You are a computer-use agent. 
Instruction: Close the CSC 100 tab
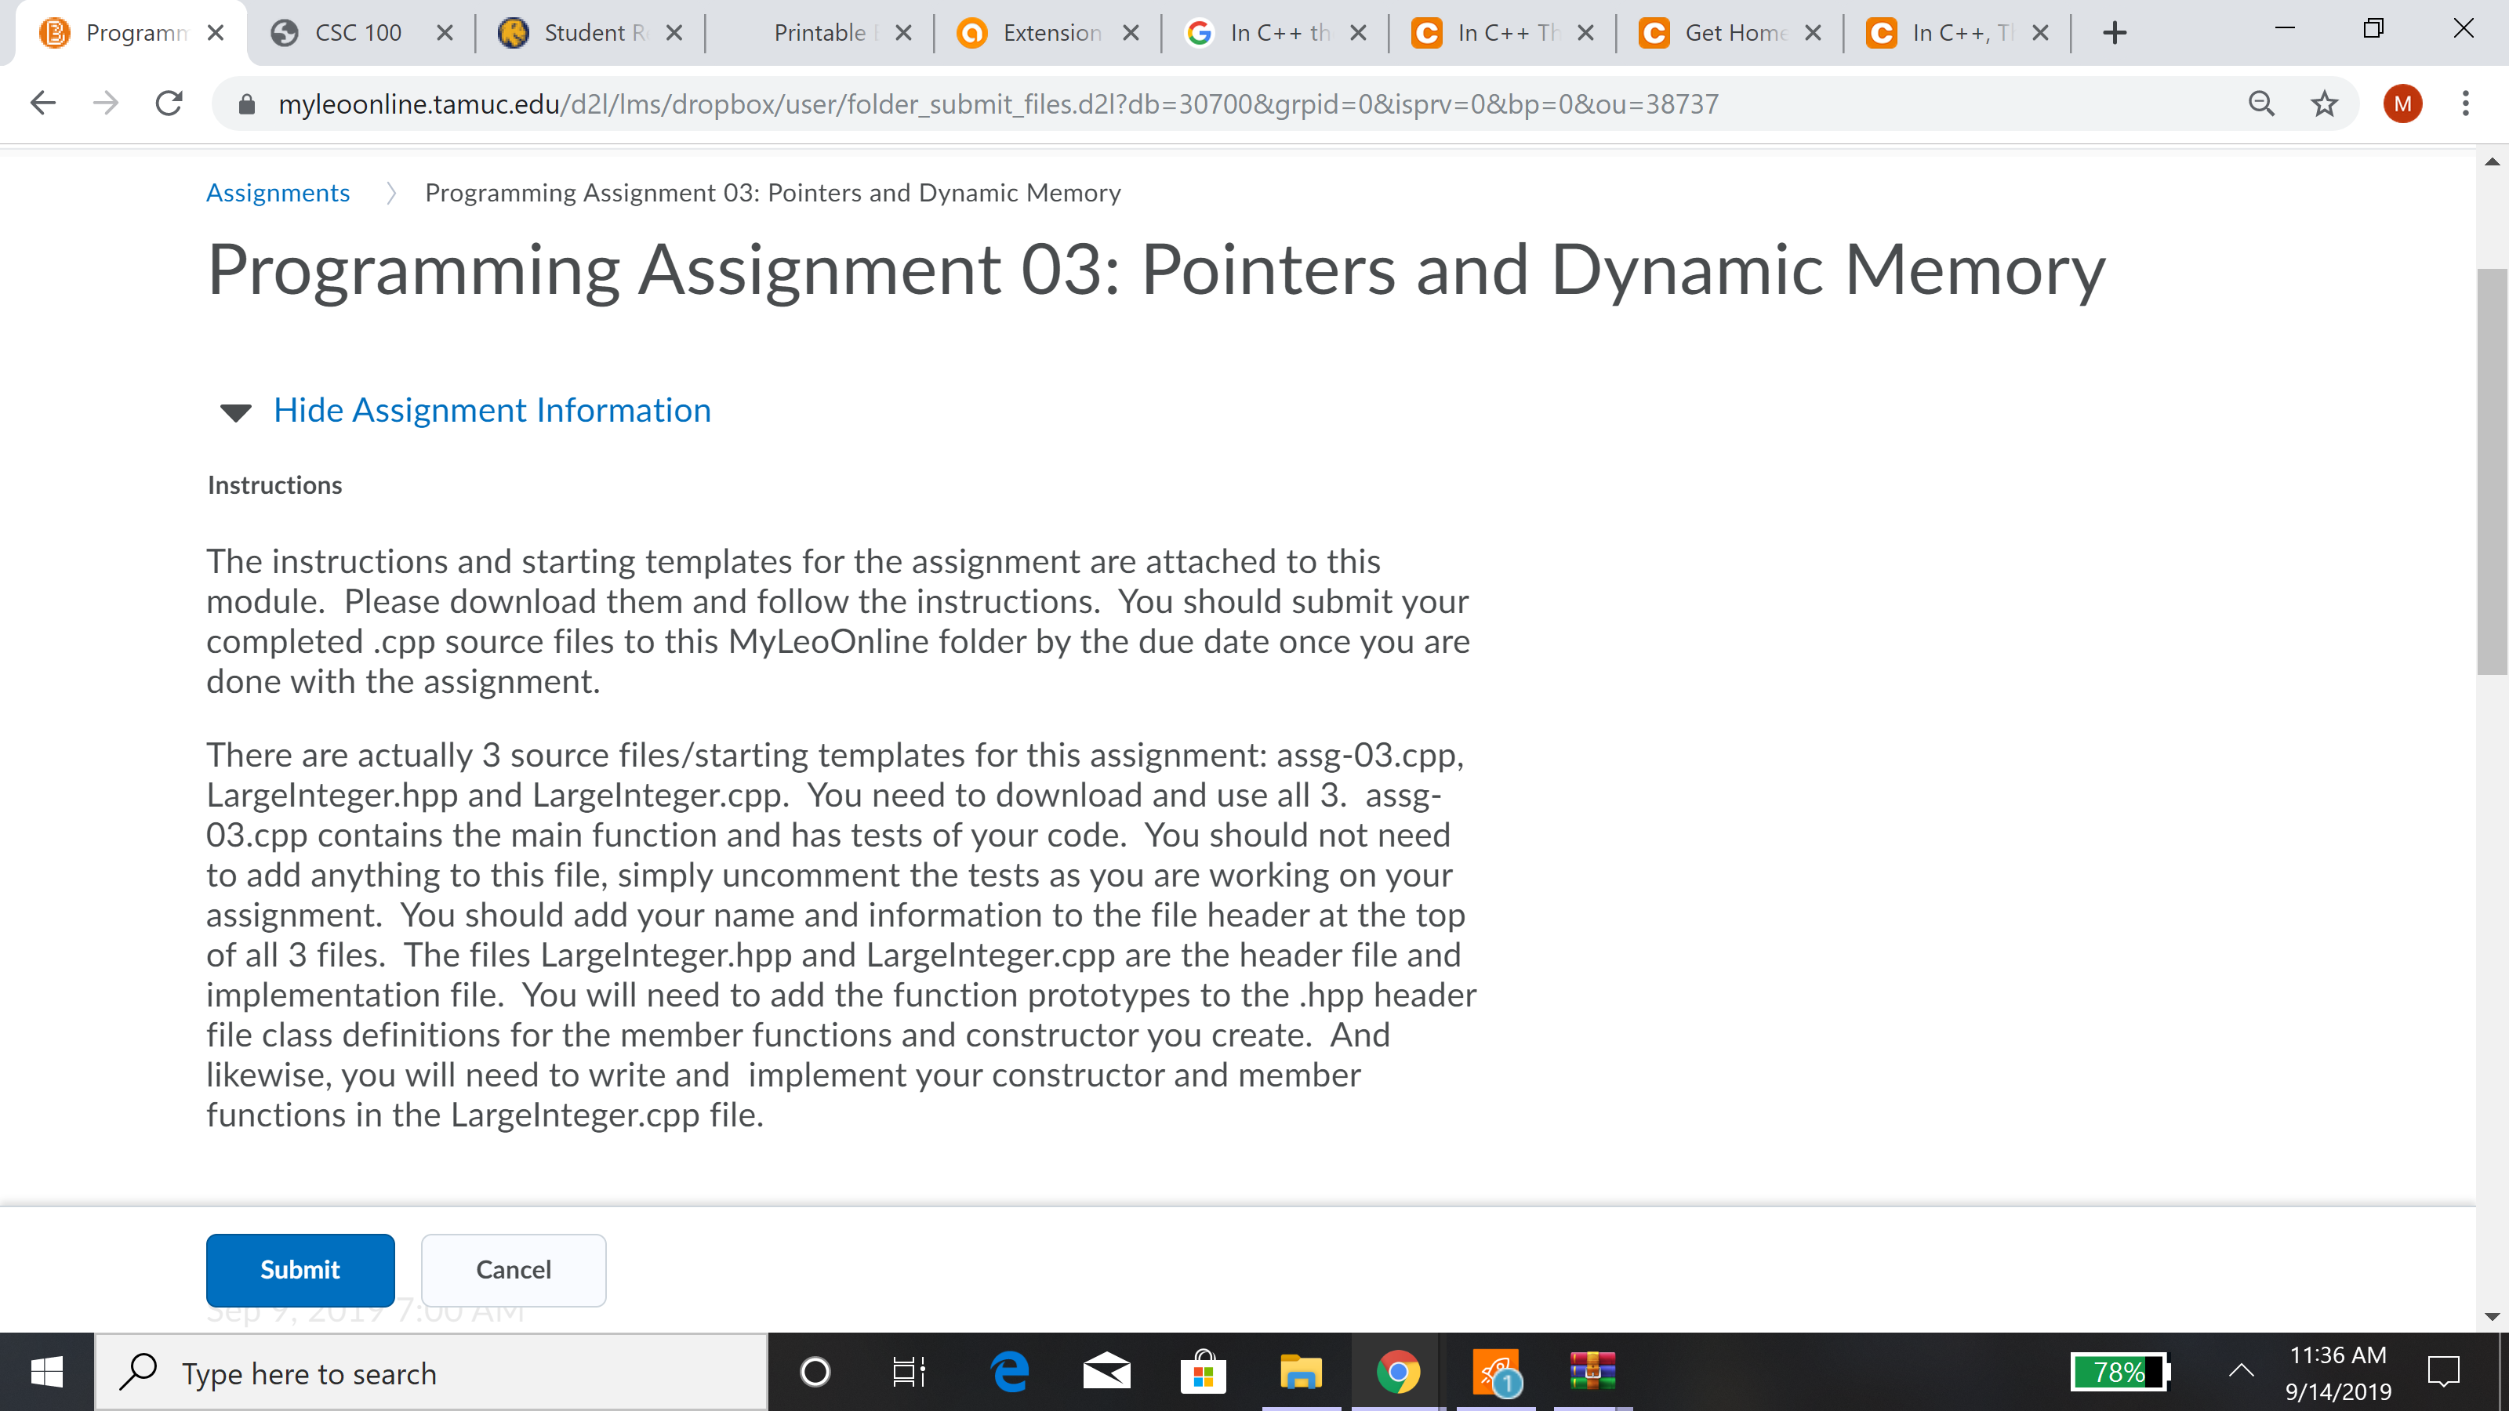[x=444, y=33]
